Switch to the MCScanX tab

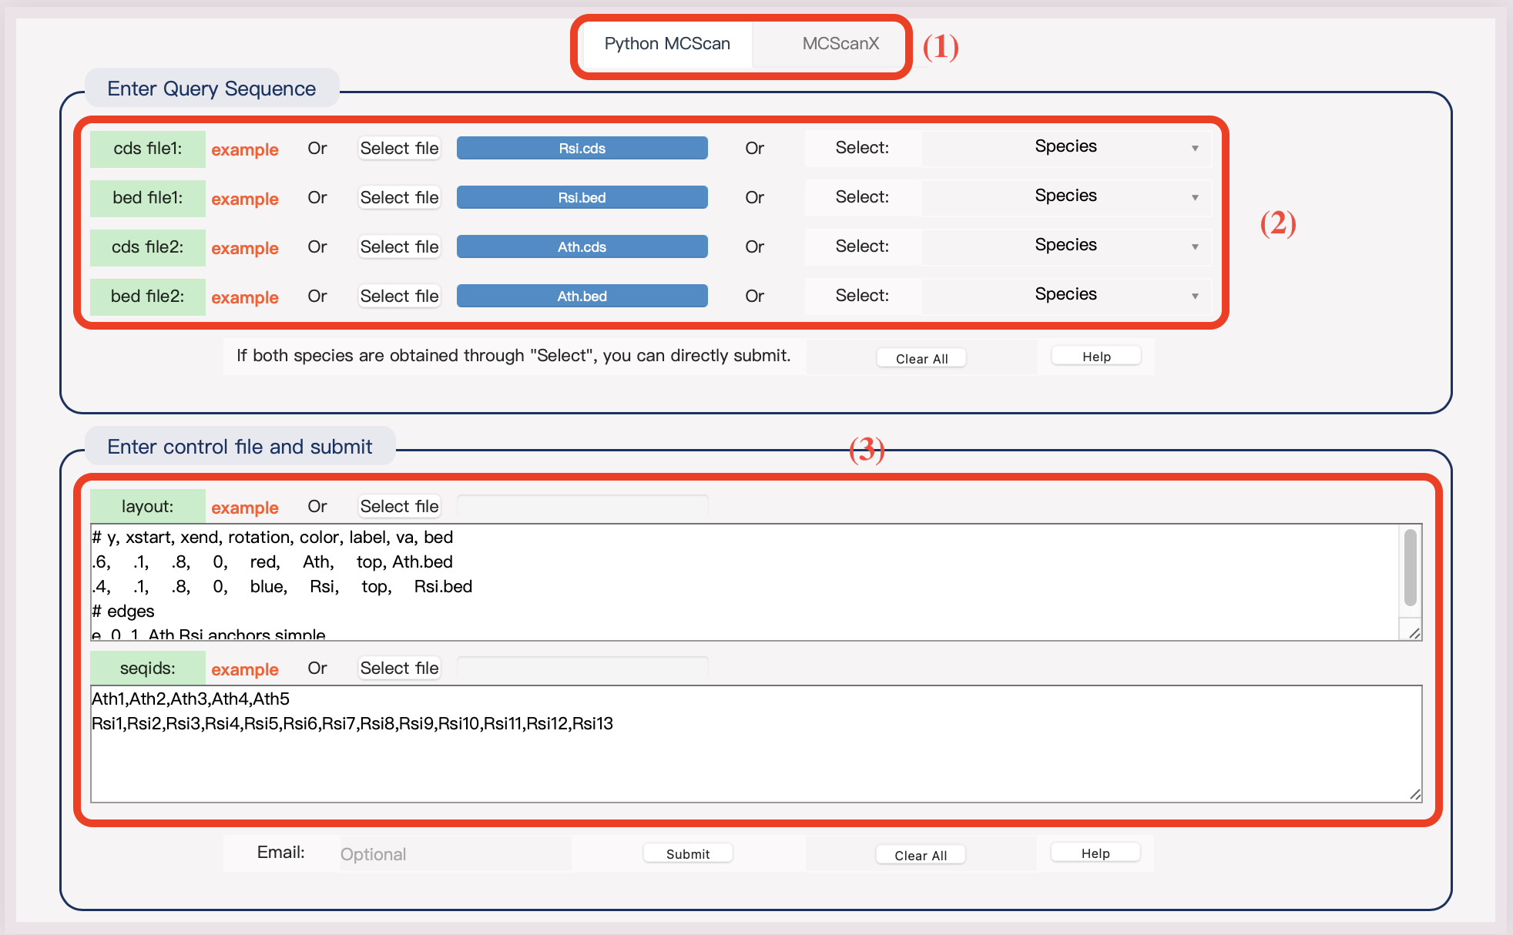840,44
